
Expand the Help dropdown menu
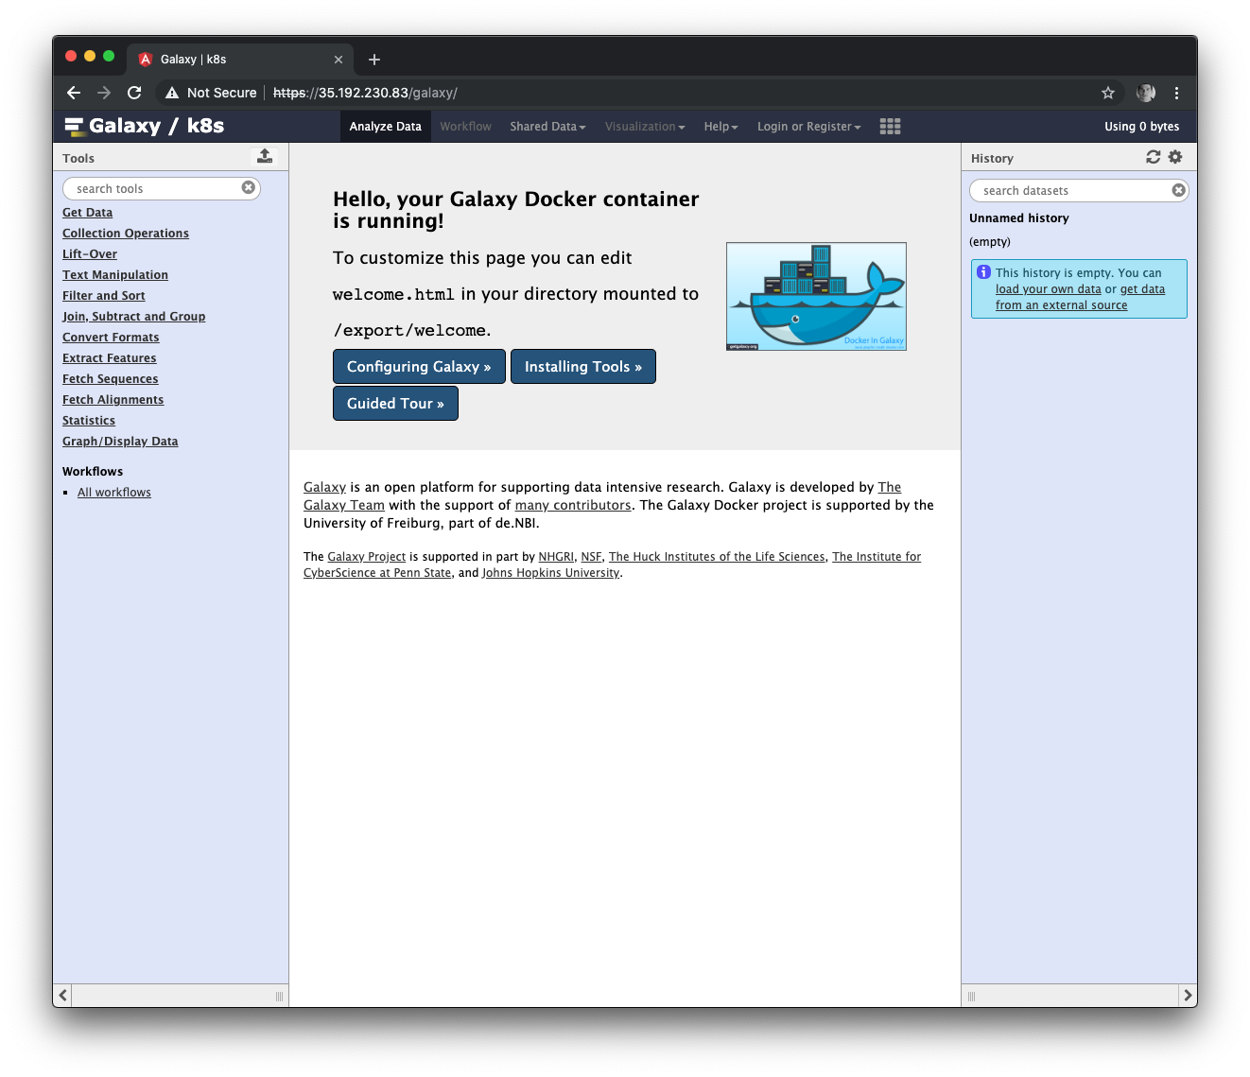720,127
